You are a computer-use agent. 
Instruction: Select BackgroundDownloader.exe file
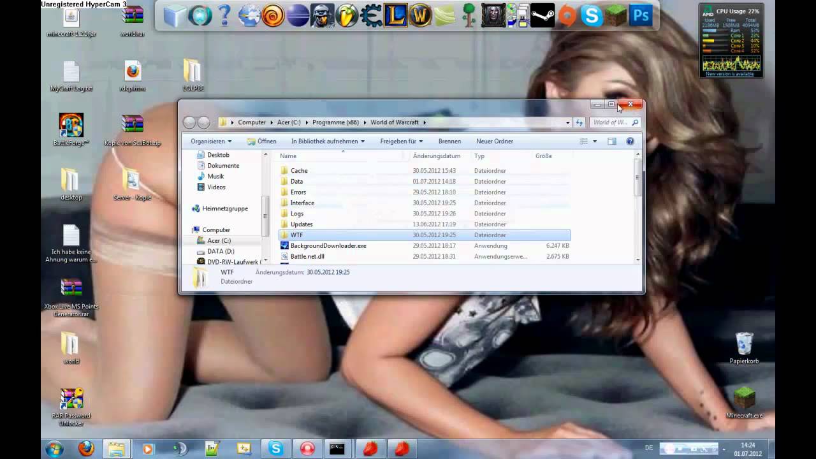(x=424, y=245)
